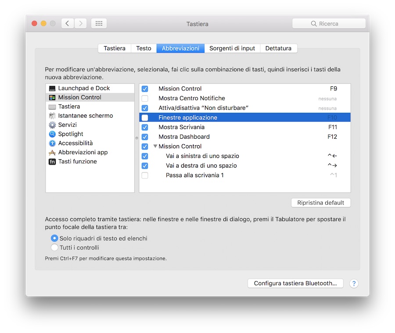Screen dimensions: 395x333
Task: Click the Mission Control sidebar icon
Action: [x=52, y=97]
